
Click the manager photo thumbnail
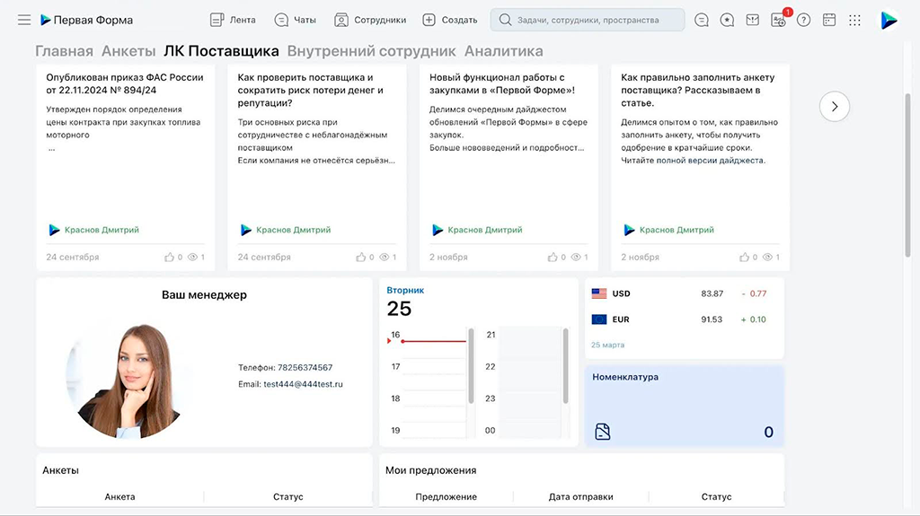click(x=124, y=380)
